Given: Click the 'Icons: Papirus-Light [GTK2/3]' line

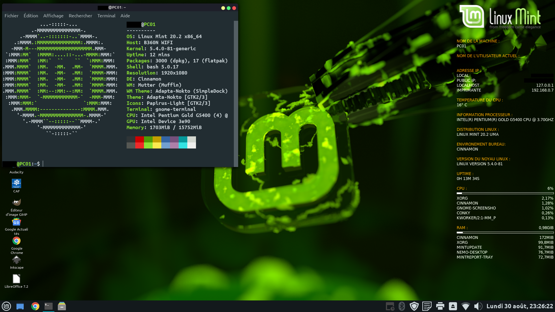Looking at the screenshot, I should point(169,103).
